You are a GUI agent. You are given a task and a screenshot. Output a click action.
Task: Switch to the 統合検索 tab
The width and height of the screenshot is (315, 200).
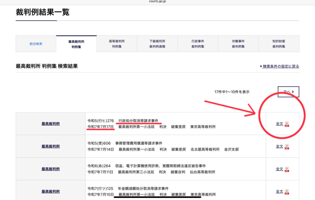click(x=36, y=44)
